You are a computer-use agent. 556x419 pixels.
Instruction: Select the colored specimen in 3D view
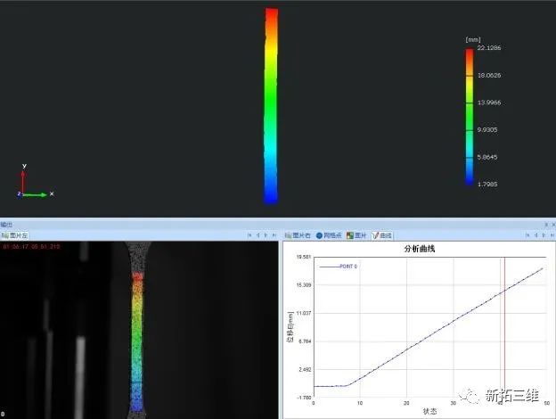[271, 106]
